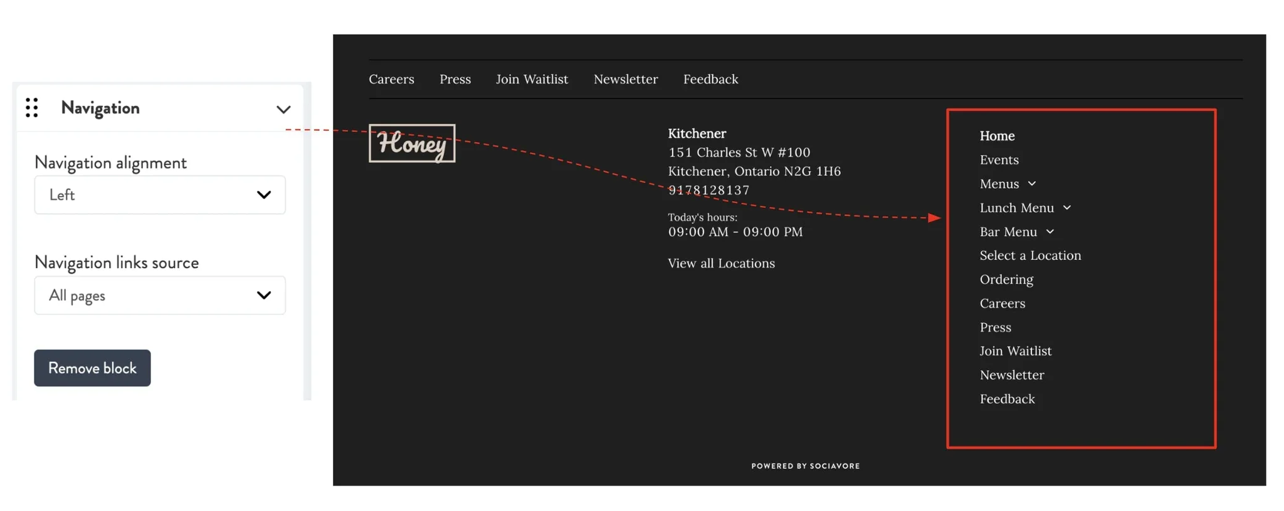Open the Events navigation link

tap(999, 160)
